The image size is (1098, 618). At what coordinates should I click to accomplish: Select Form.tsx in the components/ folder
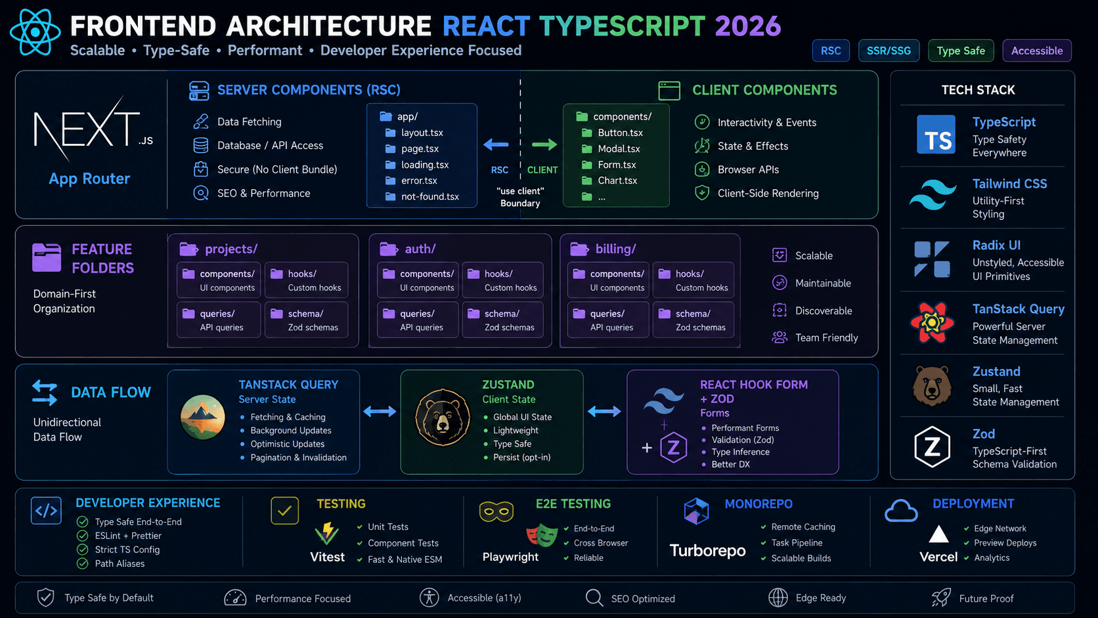tap(609, 165)
